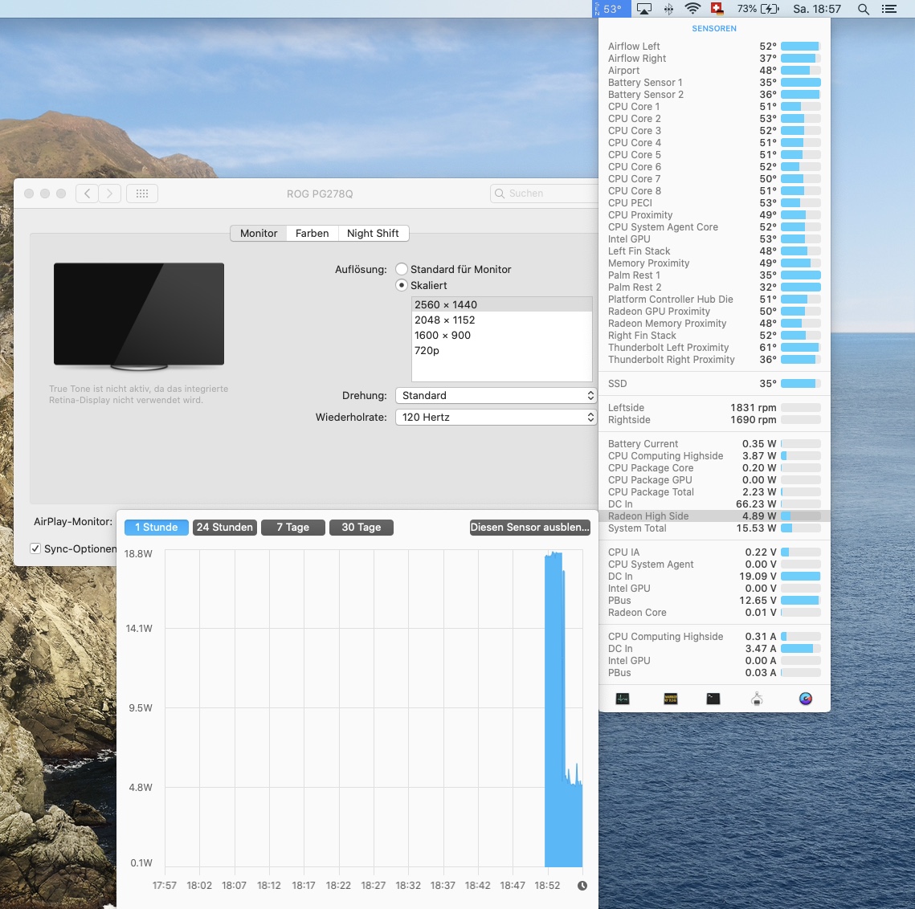Launch Terminal from the sensor panel footer
This screenshot has height=909, width=915.
(713, 699)
